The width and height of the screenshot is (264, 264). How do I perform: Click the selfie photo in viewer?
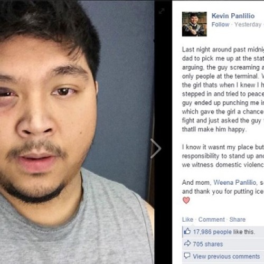point(77,132)
